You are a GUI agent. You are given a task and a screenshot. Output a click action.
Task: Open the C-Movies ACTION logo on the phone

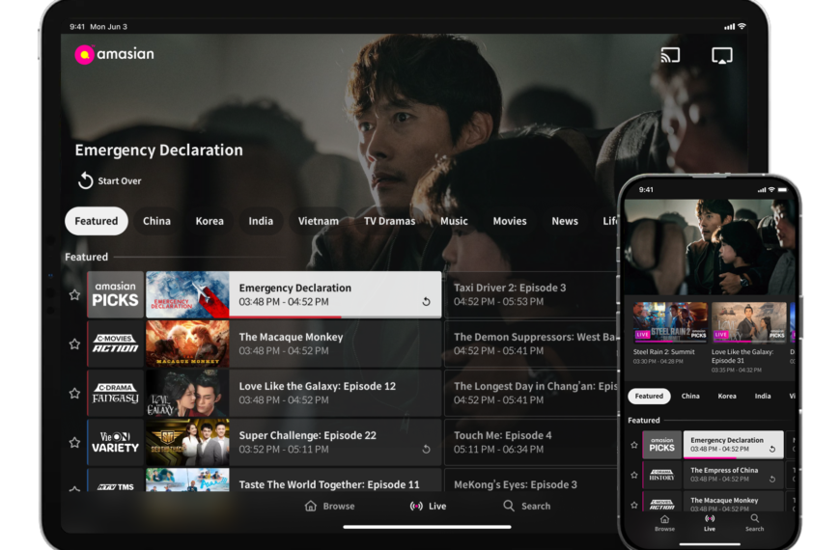(662, 502)
